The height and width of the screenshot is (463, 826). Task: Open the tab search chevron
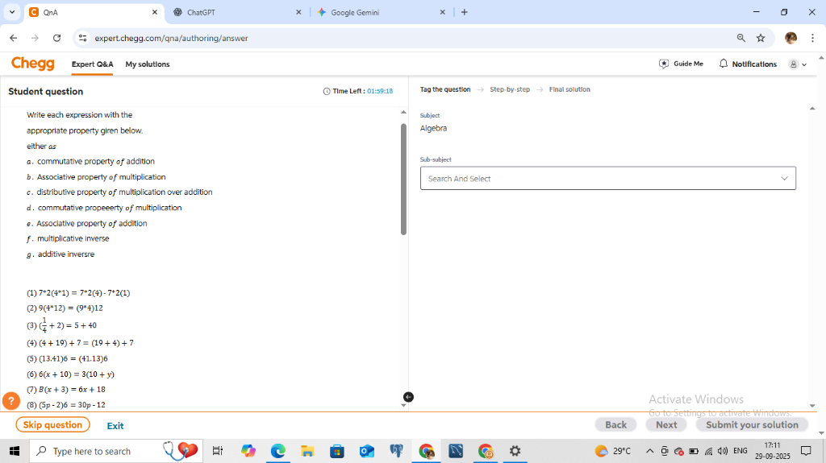11,12
